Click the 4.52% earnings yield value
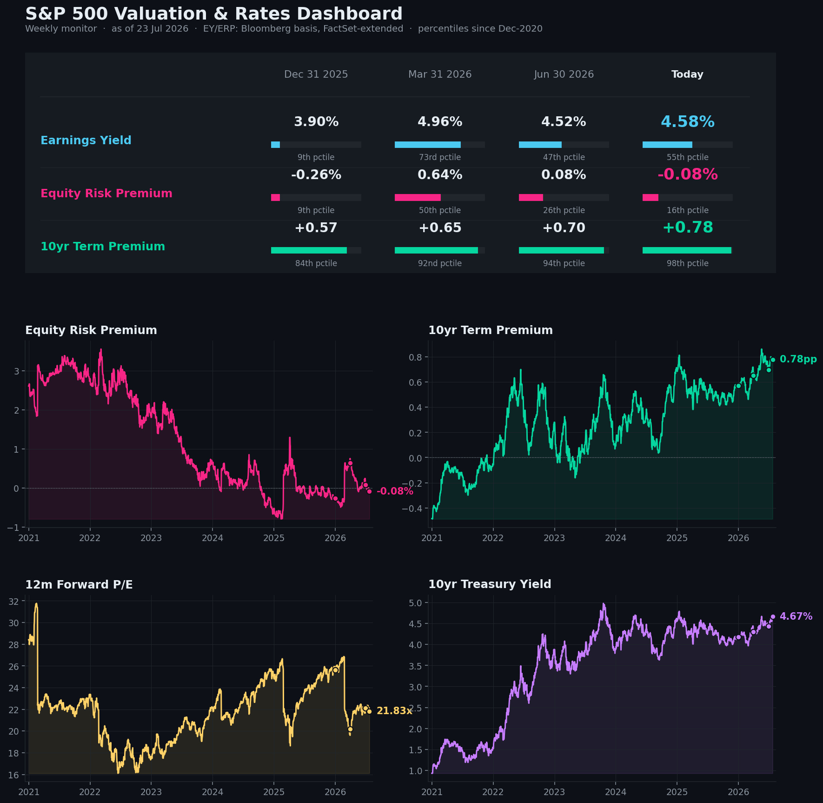 (x=564, y=122)
